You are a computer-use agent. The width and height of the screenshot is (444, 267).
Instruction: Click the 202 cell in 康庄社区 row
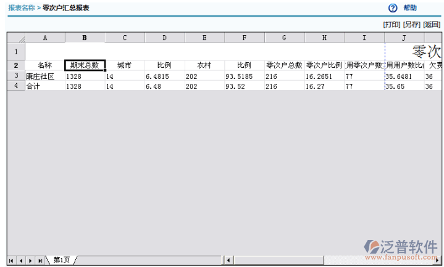[x=204, y=76]
